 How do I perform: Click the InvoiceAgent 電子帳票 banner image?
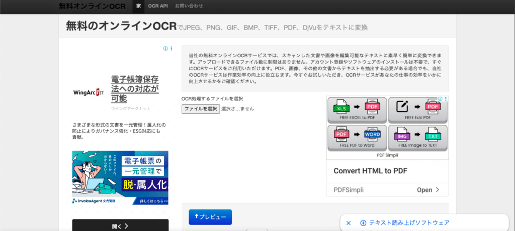120,177
